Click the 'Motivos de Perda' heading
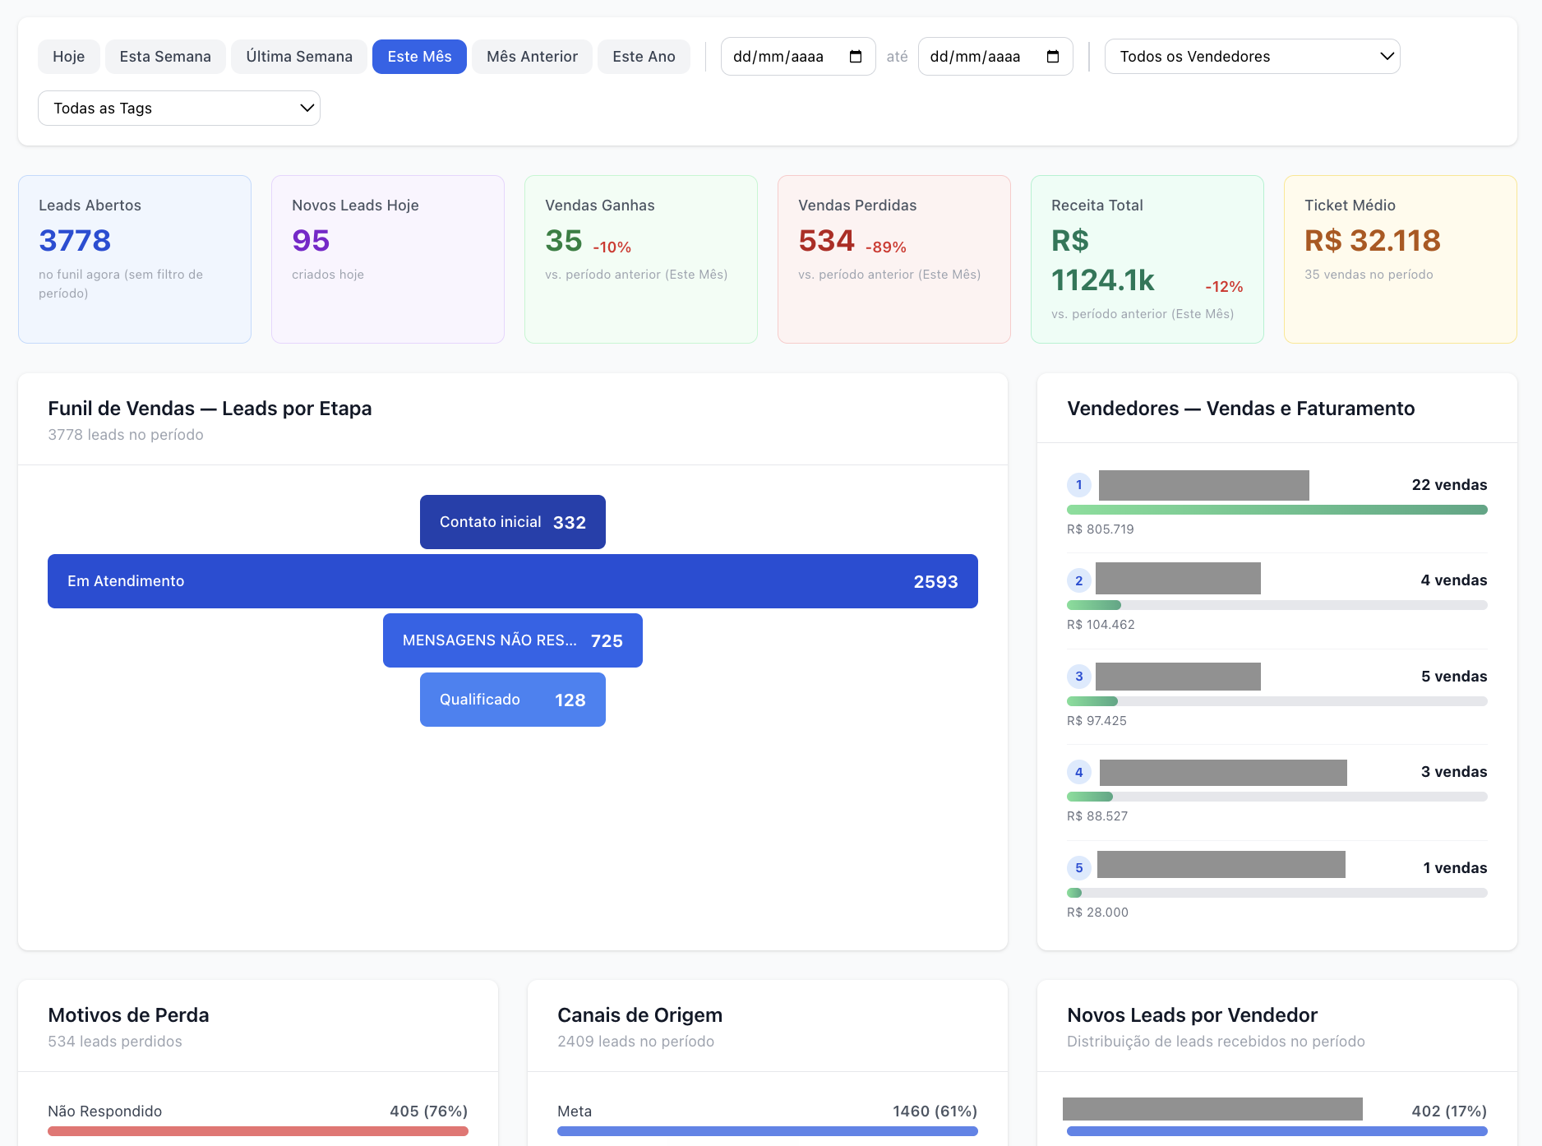Screen dimensions: 1542x1146 click(x=128, y=1015)
